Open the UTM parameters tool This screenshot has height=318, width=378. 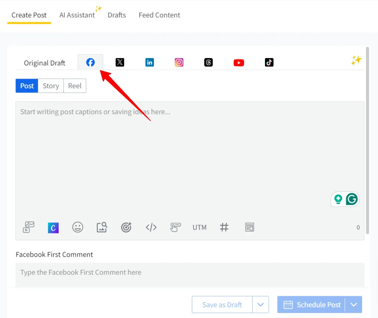[x=199, y=227]
